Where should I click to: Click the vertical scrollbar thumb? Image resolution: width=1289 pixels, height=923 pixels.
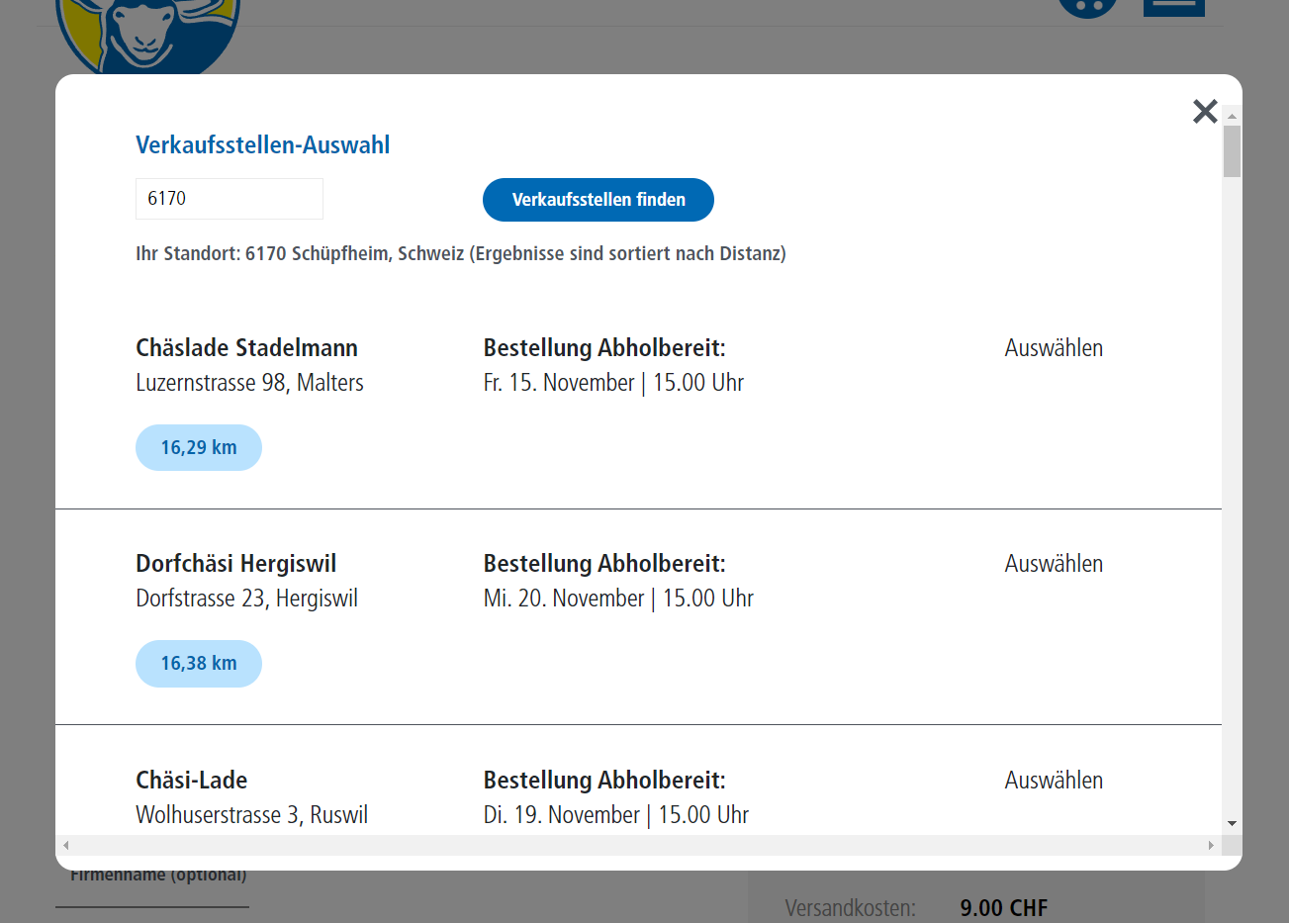(1232, 151)
